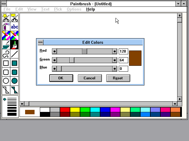
Task: Select the Filled Circle tool
Action: [14, 81]
